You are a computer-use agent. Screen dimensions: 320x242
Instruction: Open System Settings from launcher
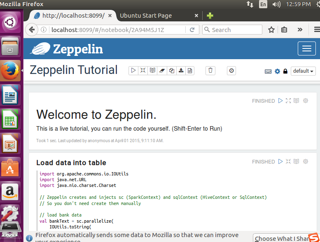10,214
